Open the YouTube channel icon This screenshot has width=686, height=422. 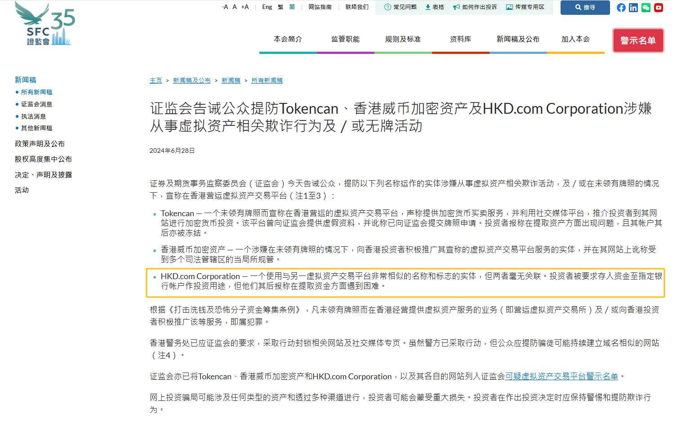click(658, 8)
